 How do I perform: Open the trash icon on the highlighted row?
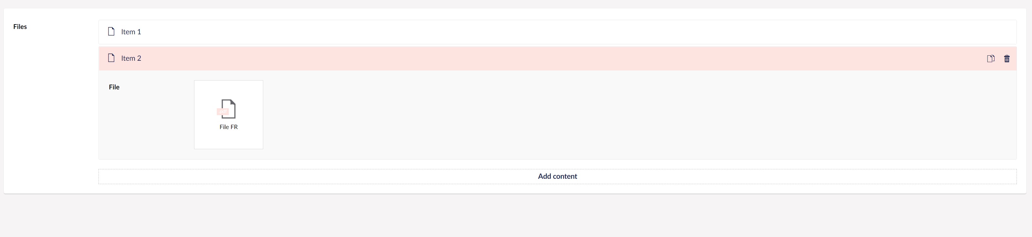(x=1007, y=58)
